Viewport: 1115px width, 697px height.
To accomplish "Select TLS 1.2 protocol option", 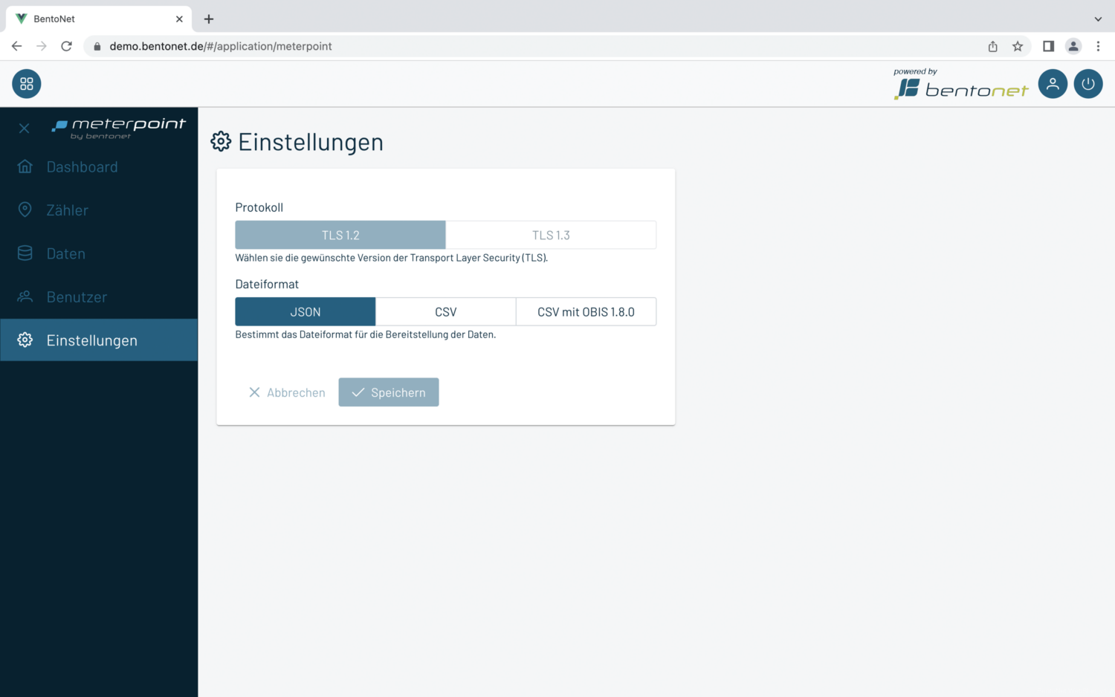I will click(340, 235).
